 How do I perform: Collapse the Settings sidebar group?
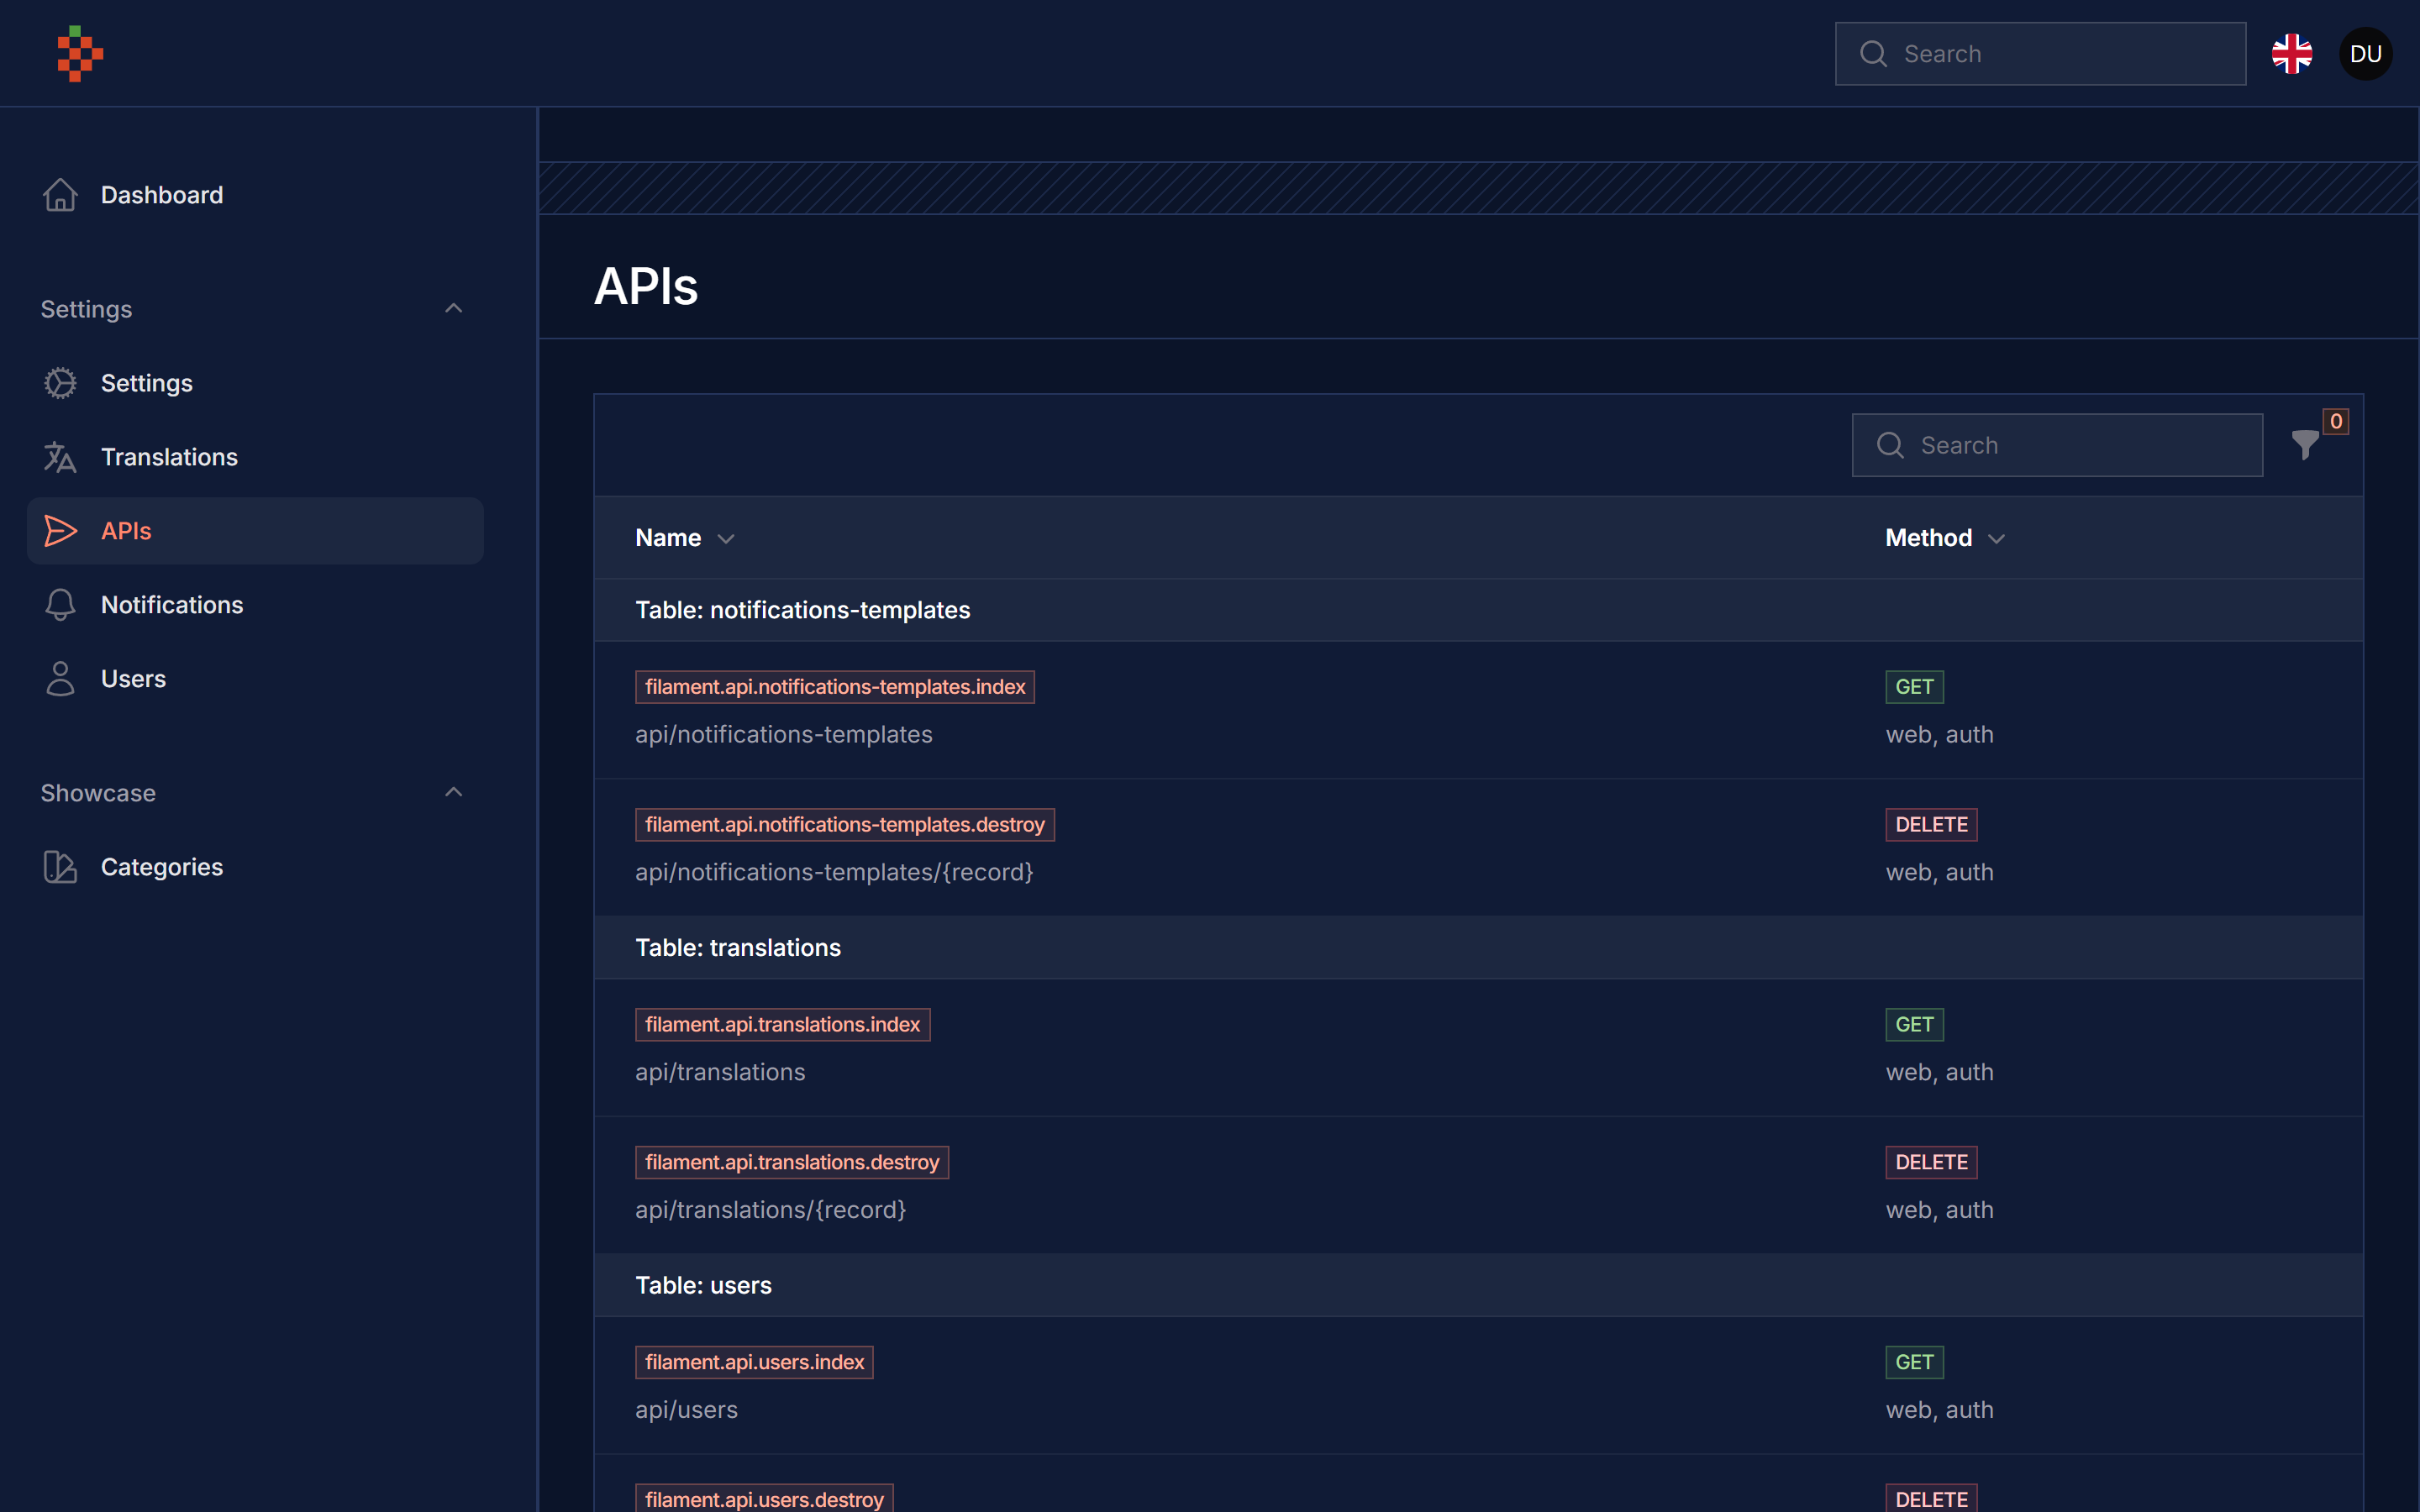point(453,308)
